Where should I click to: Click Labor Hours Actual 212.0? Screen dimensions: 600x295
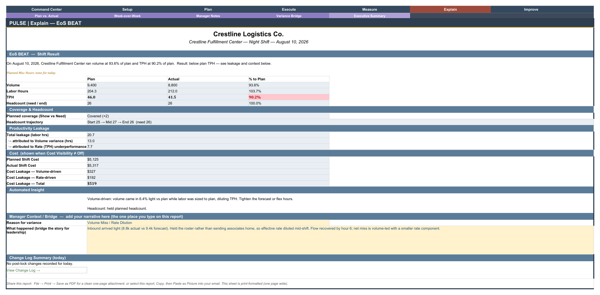208,91
